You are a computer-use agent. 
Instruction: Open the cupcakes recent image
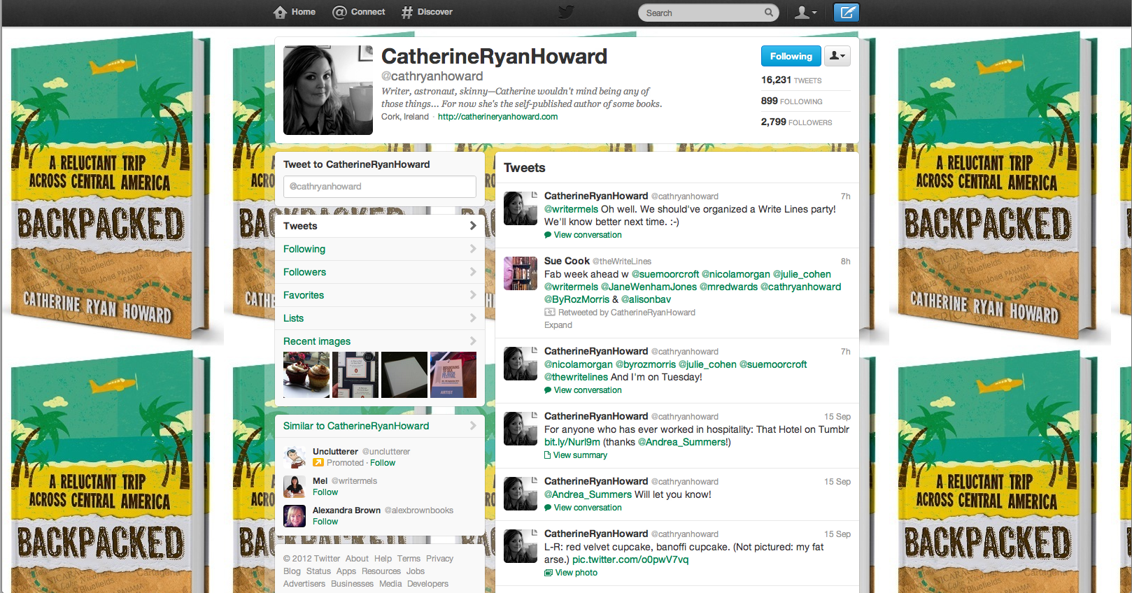pos(306,375)
